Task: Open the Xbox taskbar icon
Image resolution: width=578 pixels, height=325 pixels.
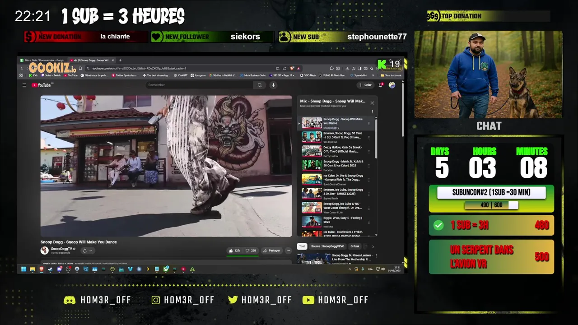Action: (166, 269)
